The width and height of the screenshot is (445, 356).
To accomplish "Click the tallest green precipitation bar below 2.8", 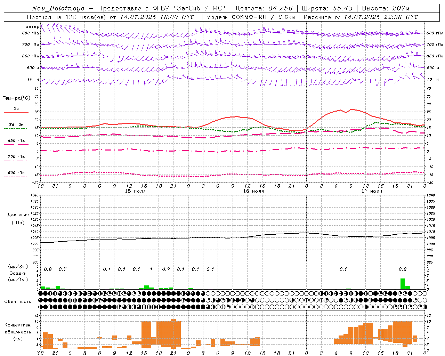I will [403, 284].
